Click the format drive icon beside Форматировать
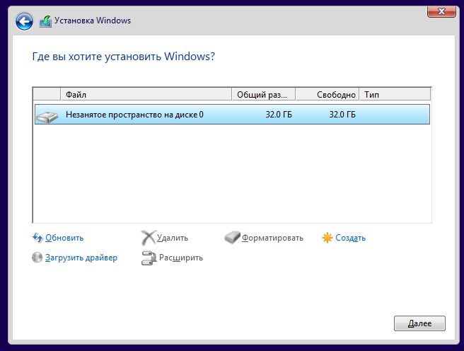The image size is (464, 351). (x=232, y=237)
